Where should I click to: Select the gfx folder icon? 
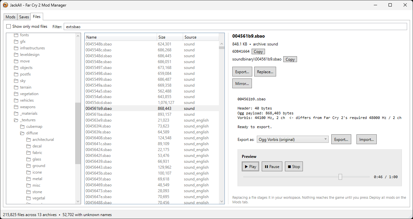click(x=16, y=42)
